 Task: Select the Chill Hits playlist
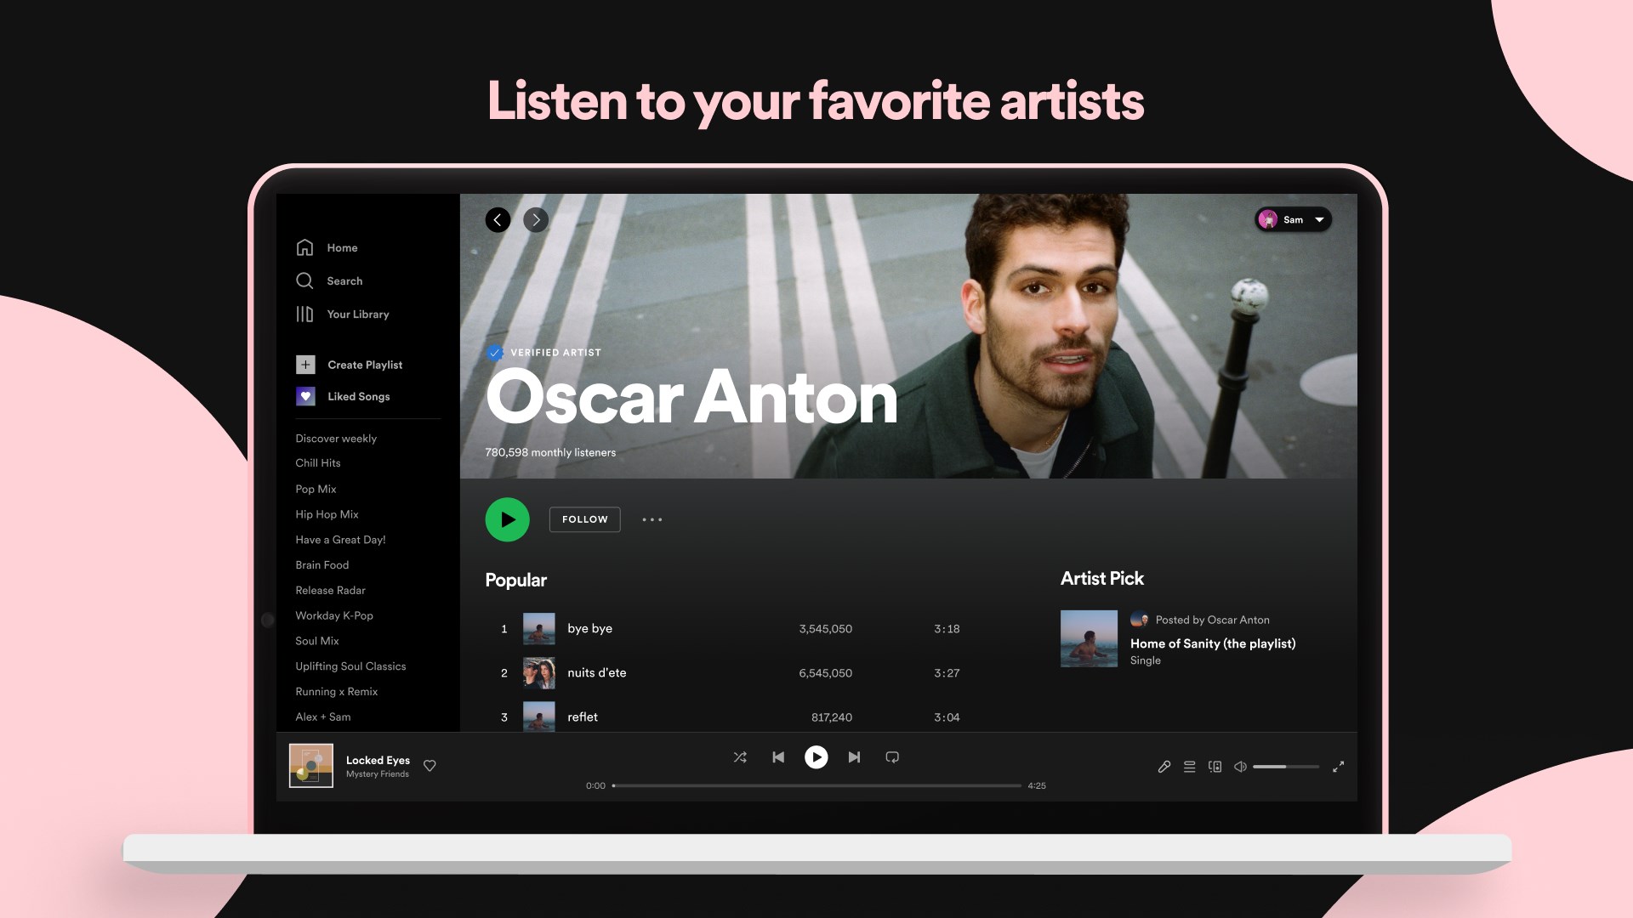317,462
